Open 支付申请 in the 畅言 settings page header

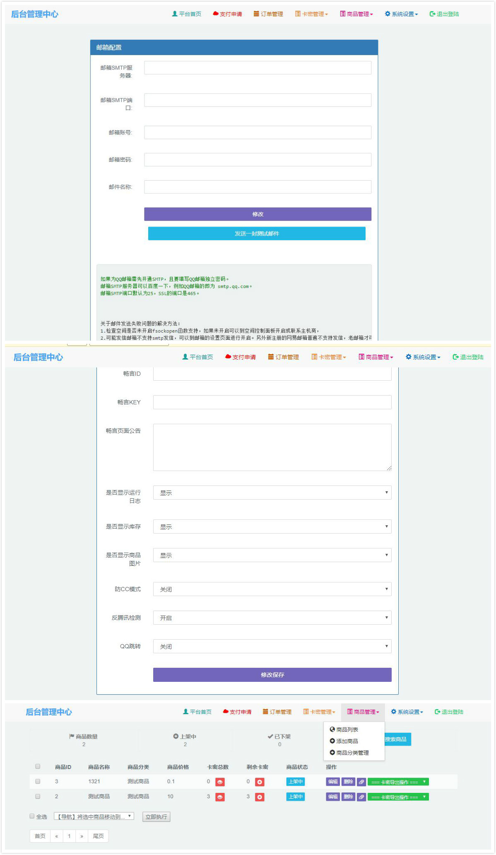[241, 357]
